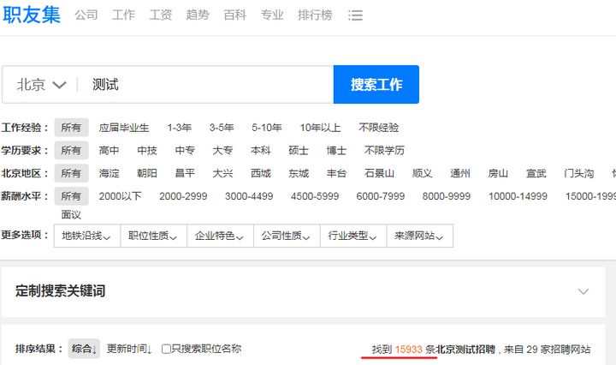Filter district by 海淀
Viewport: 616px width, 365px height.
click(x=109, y=173)
